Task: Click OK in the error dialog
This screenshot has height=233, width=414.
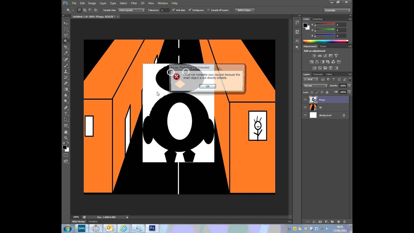Action: (208, 86)
